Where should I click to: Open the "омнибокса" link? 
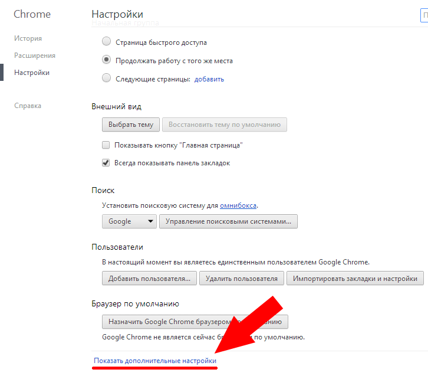[x=238, y=205]
